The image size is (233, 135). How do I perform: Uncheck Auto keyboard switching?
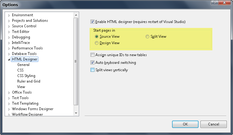click(92, 63)
